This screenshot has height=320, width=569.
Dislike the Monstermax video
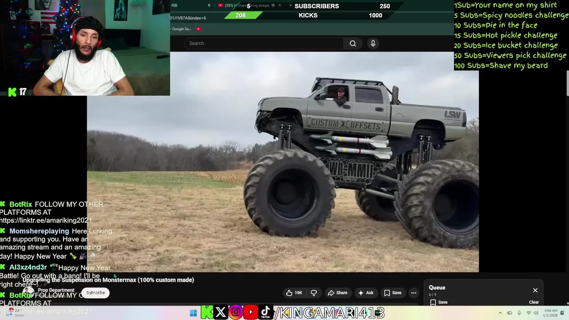point(314,292)
